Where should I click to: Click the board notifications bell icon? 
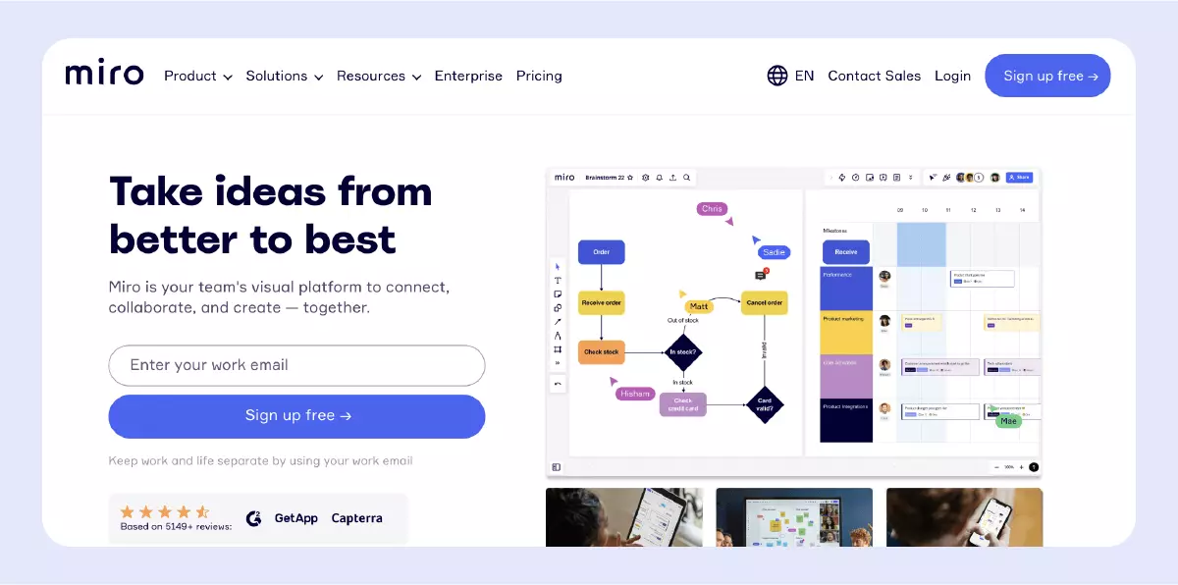click(659, 178)
